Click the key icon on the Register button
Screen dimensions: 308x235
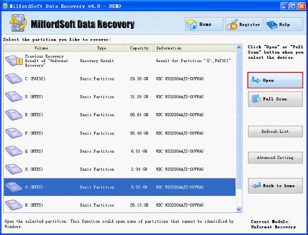[232, 25]
